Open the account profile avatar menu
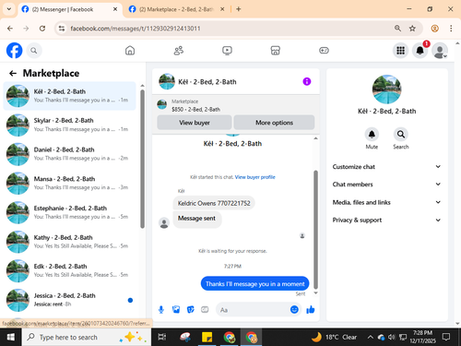461x346 pixels. coord(440,51)
